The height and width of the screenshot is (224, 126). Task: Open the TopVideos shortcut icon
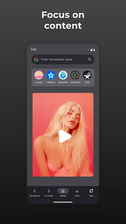pos(75,75)
